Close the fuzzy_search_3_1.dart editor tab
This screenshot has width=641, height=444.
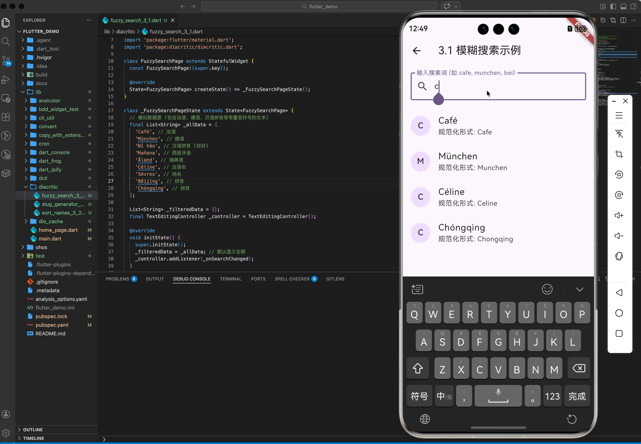pos(173,20)
